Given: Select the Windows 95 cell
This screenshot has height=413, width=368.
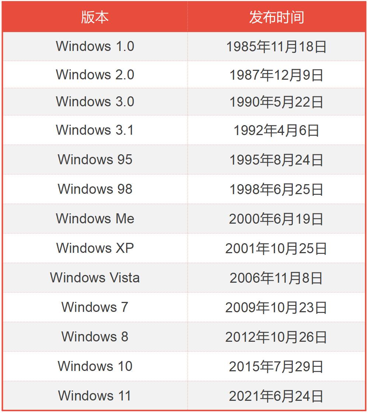Looking at the screenshot, I should (x=95, y=159).
